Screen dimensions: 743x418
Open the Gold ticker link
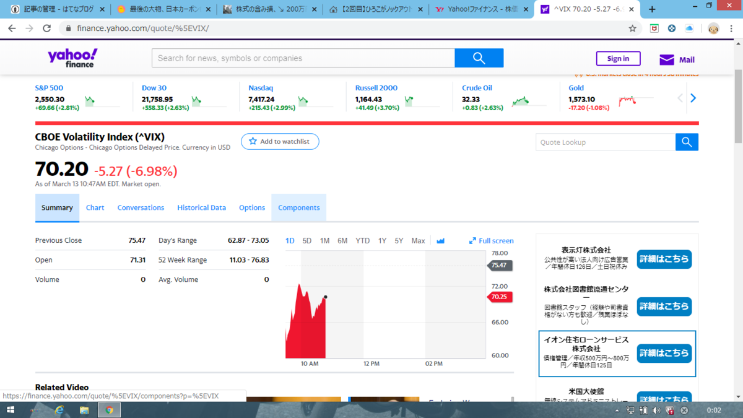(576, 88)
